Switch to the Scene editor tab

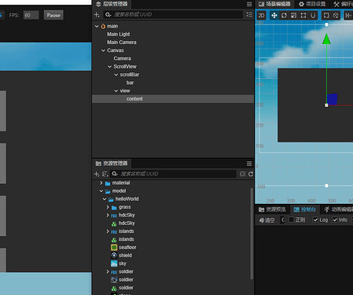(x=274, y=4)
